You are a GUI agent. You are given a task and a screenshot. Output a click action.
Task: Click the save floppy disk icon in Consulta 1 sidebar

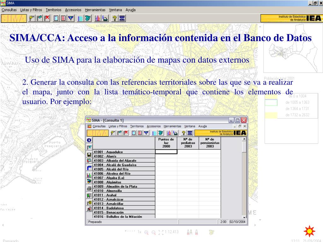pyautogui.click(x=89, y=154)
